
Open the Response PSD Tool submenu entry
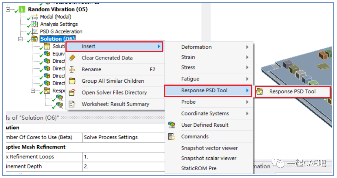coord(208,91)
